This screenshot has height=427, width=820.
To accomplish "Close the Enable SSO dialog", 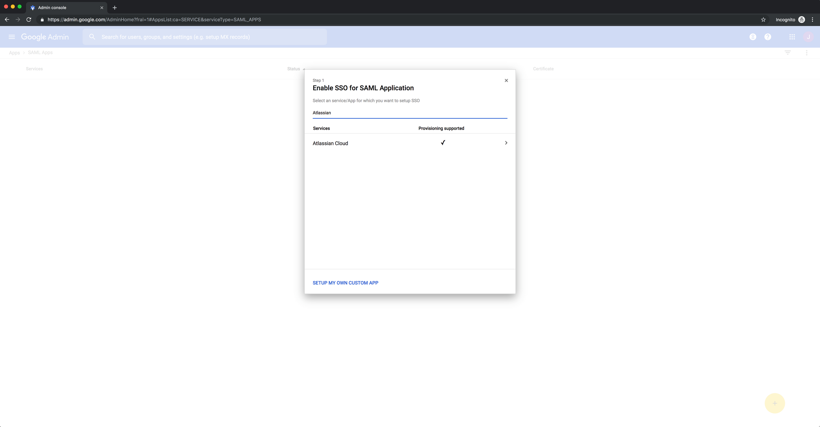I will pyautogui.click(x=506, y=81).
